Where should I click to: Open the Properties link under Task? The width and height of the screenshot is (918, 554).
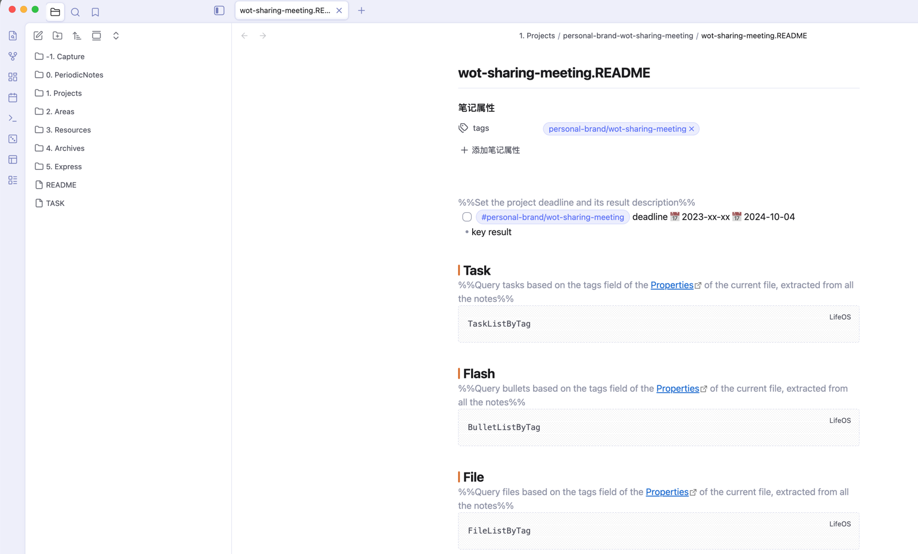tap(672, 285)
